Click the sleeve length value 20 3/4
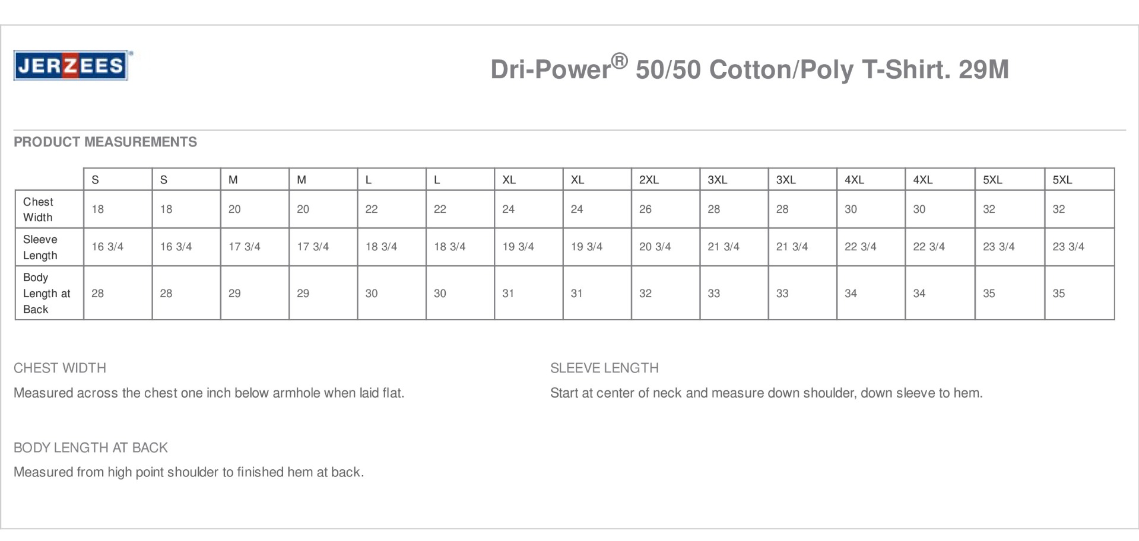This screenshot has width=1139, height=541. 655,247
